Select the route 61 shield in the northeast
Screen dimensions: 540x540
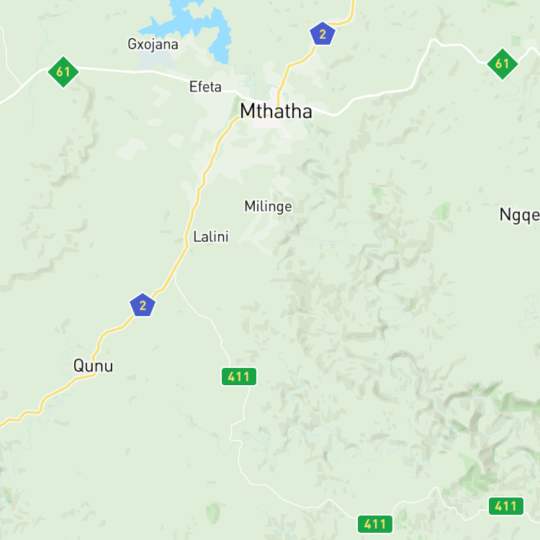point(502,63)
